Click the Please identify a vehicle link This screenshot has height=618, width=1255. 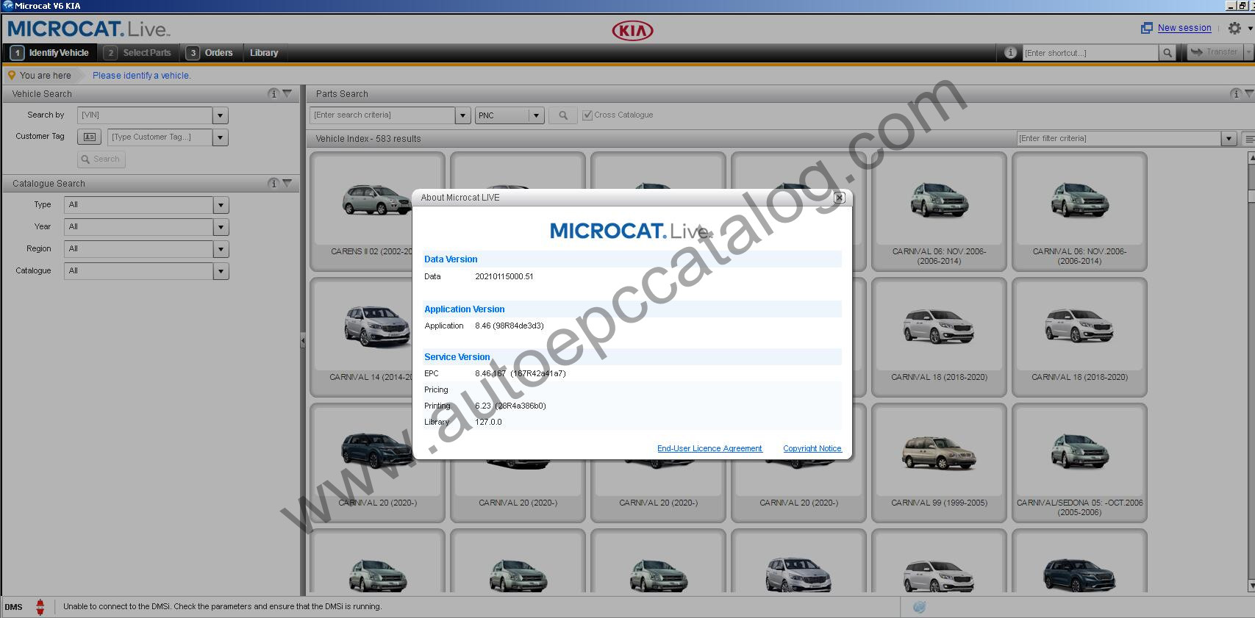141,76
